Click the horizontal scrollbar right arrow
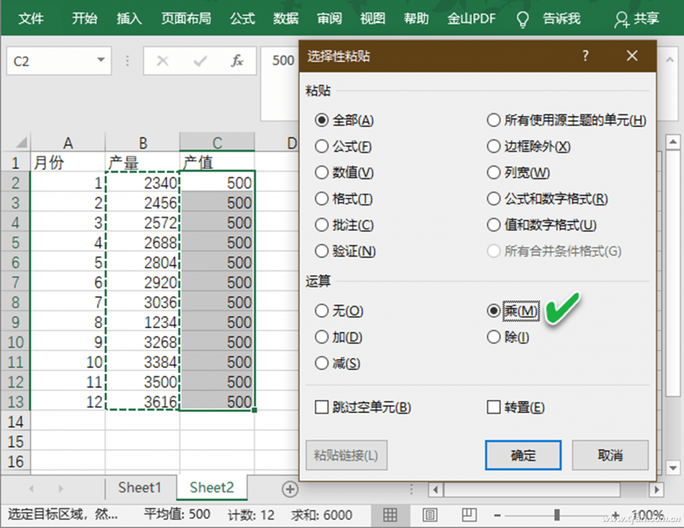Screen dimensions: 684x528 coord(657,489)
